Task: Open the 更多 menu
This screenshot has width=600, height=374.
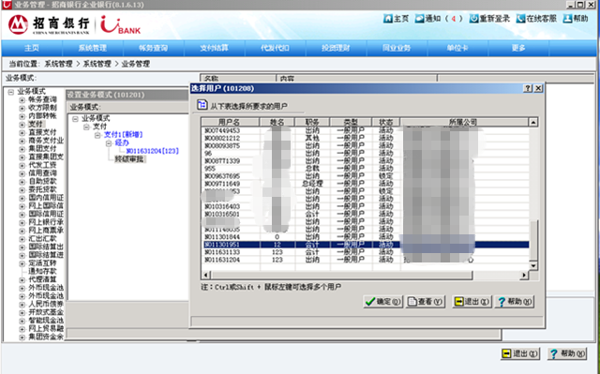Action: coord(518,48)
